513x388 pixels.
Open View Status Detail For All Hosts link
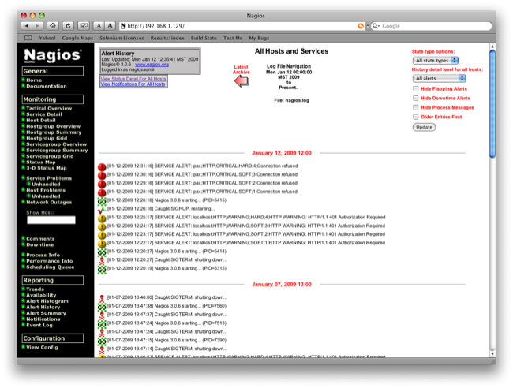(133, 79)
